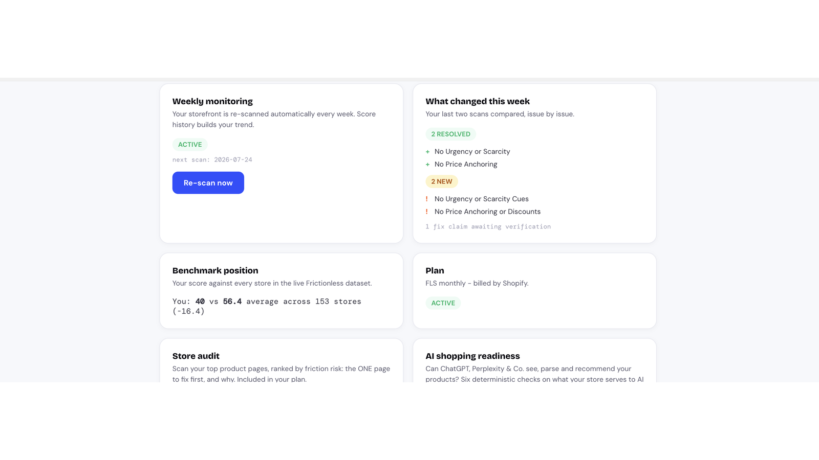This screenshot has height=460, width=819.
Task: Open the No Urgency or Scarcity Cues issue
Action: click(482, 199)
